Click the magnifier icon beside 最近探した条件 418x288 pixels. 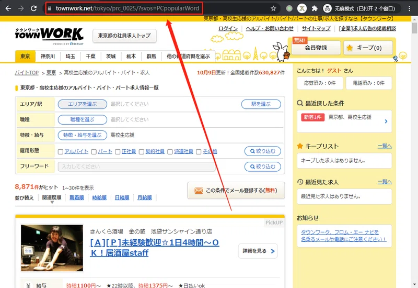[x=300, y=103]
